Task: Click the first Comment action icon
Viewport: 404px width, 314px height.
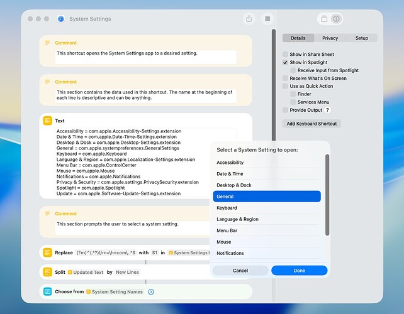Action: click(47, 43)
